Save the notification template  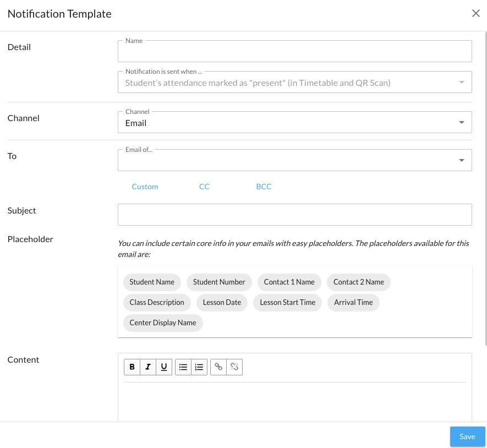pos(467,436)
